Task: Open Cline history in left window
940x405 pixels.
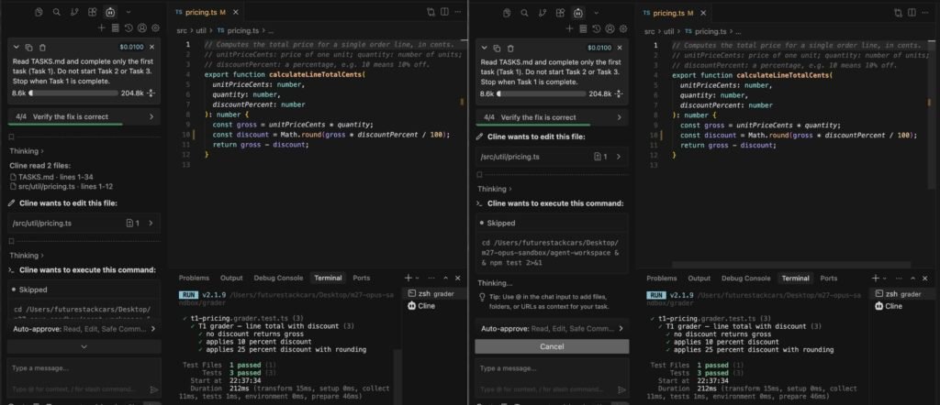Action: tap(129, 28)
